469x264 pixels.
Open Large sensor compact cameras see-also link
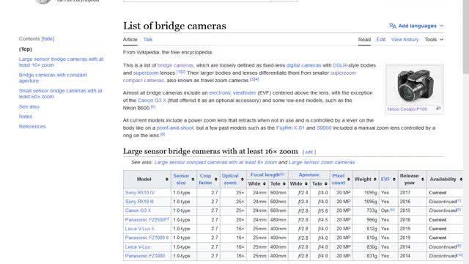[x=215, y=162]
